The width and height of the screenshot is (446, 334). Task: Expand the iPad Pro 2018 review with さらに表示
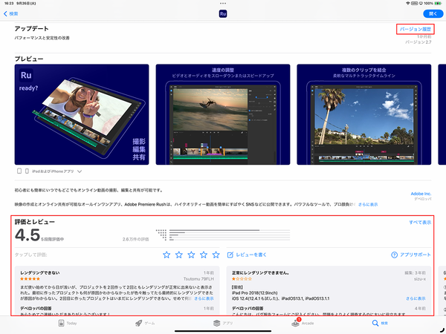coord(416,298)
